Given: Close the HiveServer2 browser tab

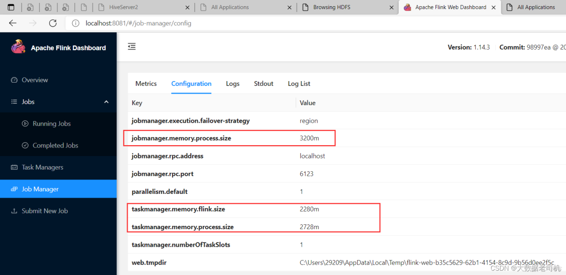Looking at the screenshot, I should (186, 7).
